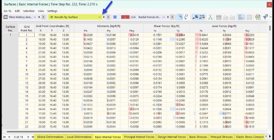Jump to last table tab page
274x140 pixels.
[x=33, y=137]
